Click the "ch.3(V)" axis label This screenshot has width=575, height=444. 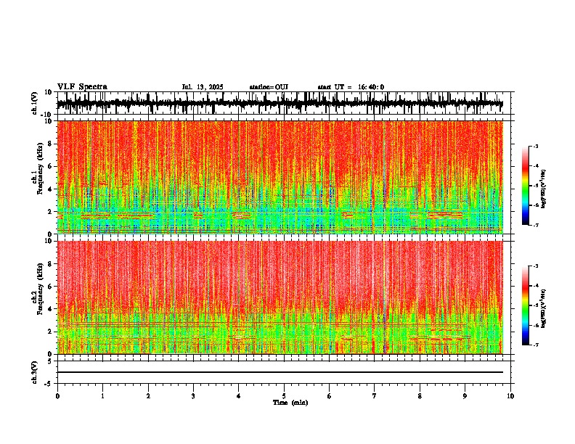(35, 373)
